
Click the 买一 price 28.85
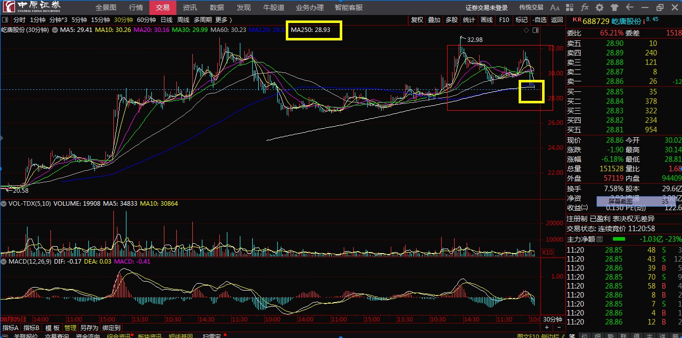(615, 92)
